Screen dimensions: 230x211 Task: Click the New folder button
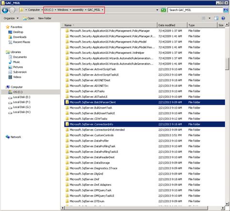pyautogui.click(x=45, y=18)
